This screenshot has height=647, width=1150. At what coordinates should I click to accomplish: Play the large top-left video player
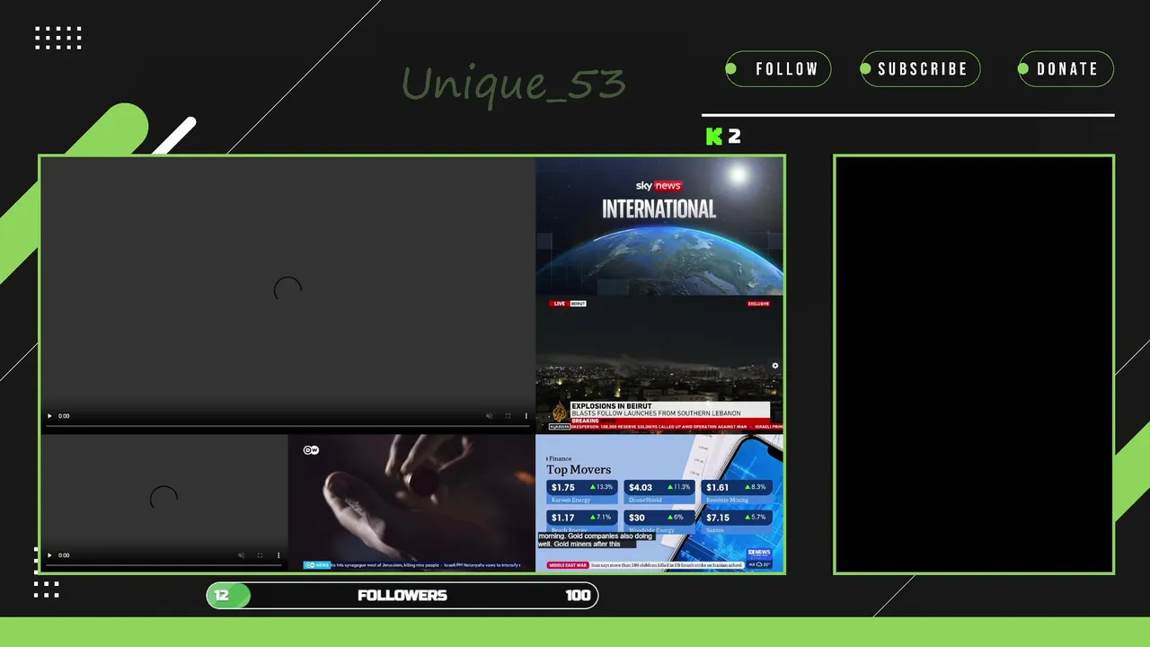point(49,416)
